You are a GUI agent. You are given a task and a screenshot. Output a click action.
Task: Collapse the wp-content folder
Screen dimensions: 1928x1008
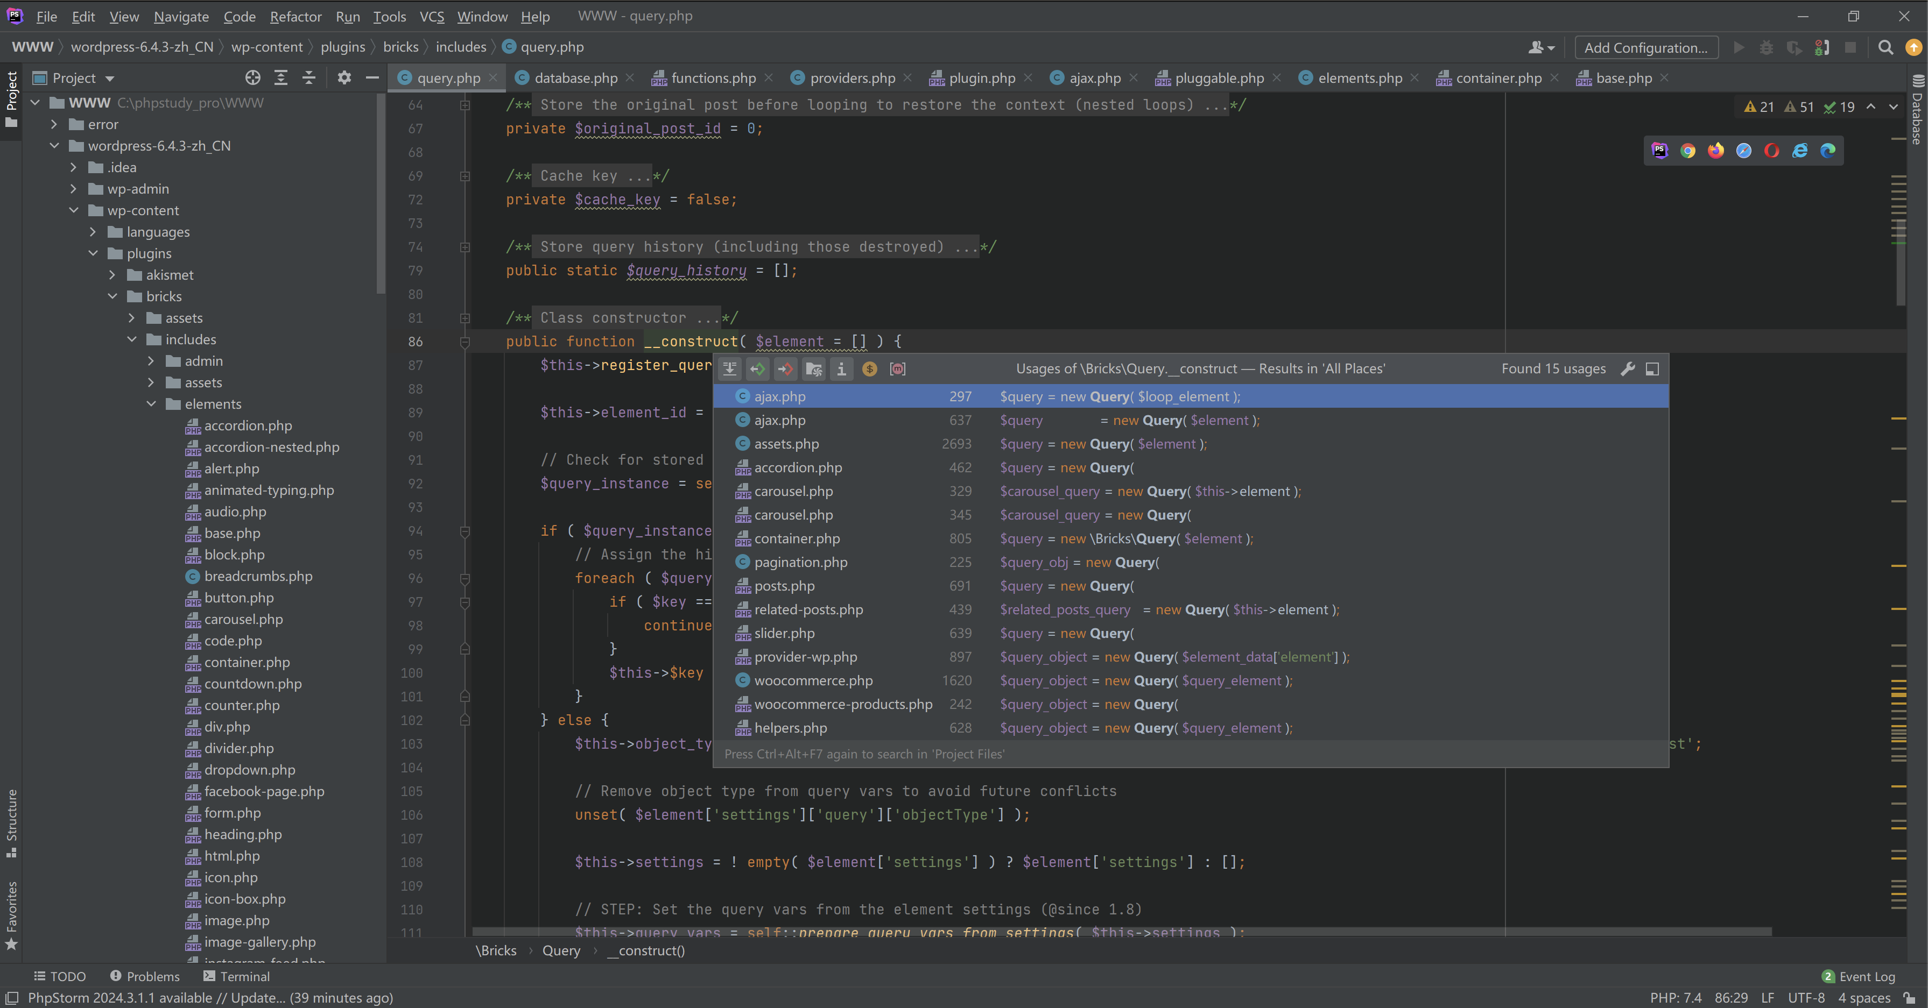(x=73, y=210)
